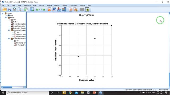Click the Select last output toolbar icon
Image resolution: width=170 pixels, height=95 pixels.
coord(71,9)
